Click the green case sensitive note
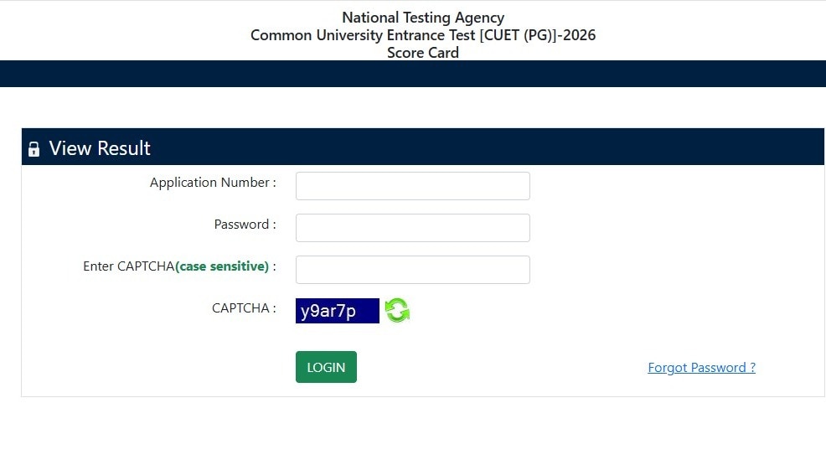 click(x=222, y=266)
